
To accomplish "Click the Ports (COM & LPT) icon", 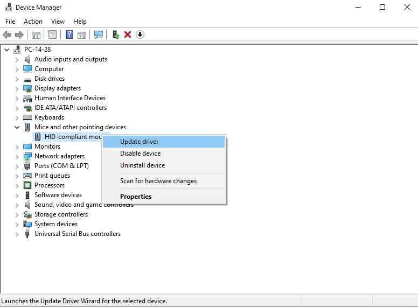I will pos(27,166).
